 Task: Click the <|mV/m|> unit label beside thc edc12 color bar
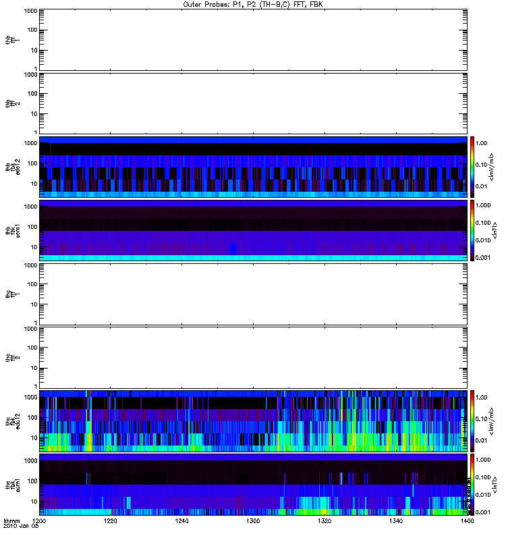492,421
